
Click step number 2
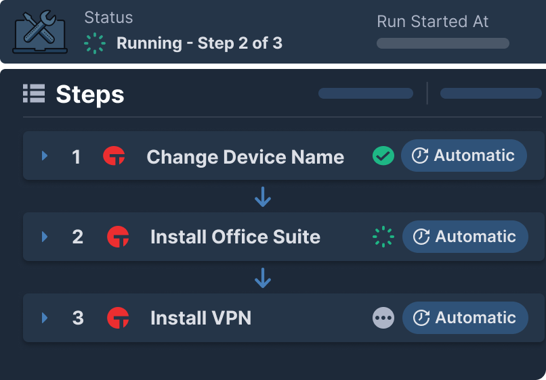(x=78, y=237)
